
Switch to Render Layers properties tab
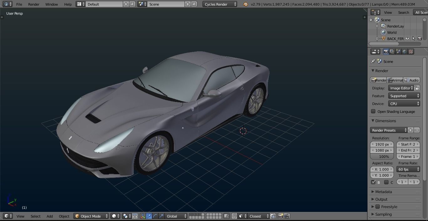pyautogui.click(x=392, y=52)
